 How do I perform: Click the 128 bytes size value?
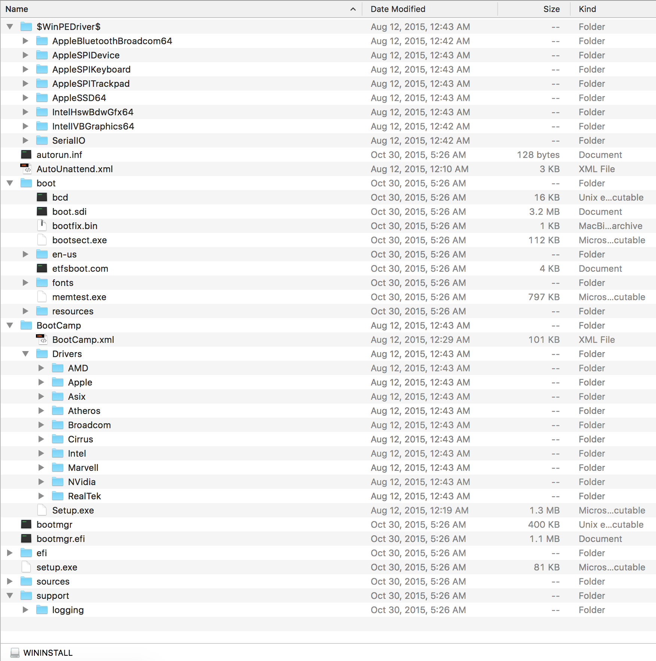(x=538, y=155)
